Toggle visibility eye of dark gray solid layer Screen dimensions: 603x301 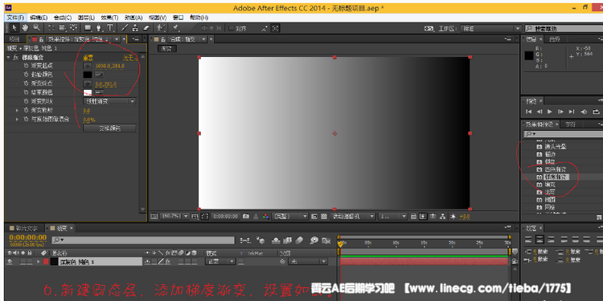(x=9, y=262)
